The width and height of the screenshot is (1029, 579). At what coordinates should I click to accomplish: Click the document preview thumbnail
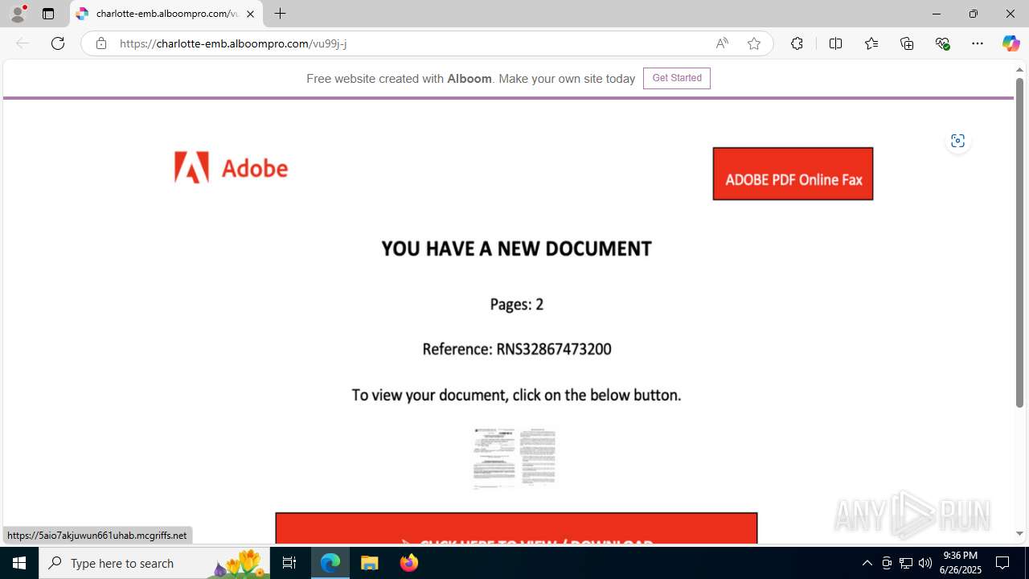(514, 458)
